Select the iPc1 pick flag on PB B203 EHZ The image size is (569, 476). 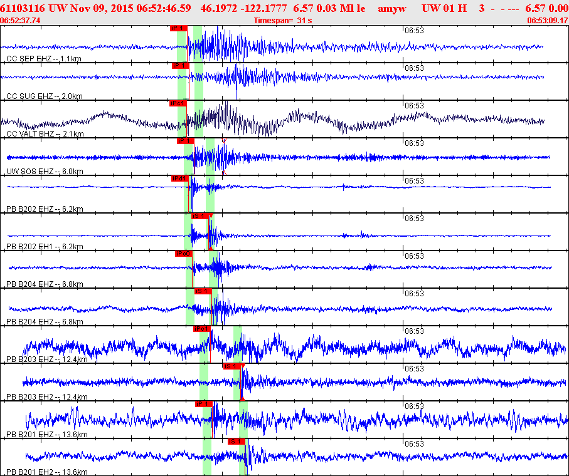coord(201,329)
